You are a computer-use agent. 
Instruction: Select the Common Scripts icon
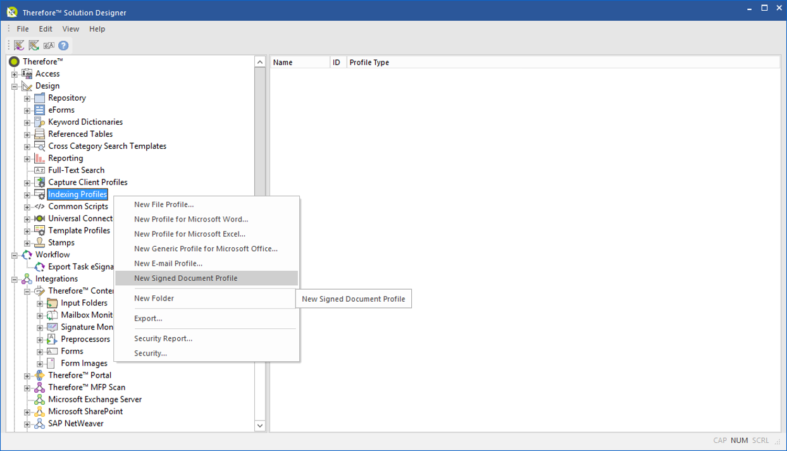[x=40, y=206]
